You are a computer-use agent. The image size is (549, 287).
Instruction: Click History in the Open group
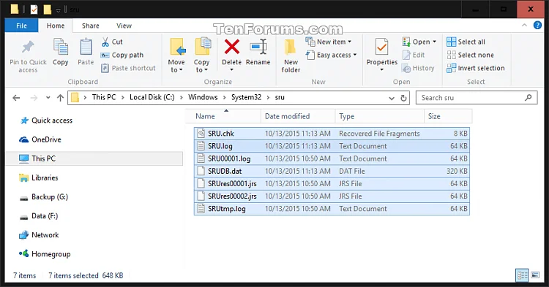(x=418, y=68)
